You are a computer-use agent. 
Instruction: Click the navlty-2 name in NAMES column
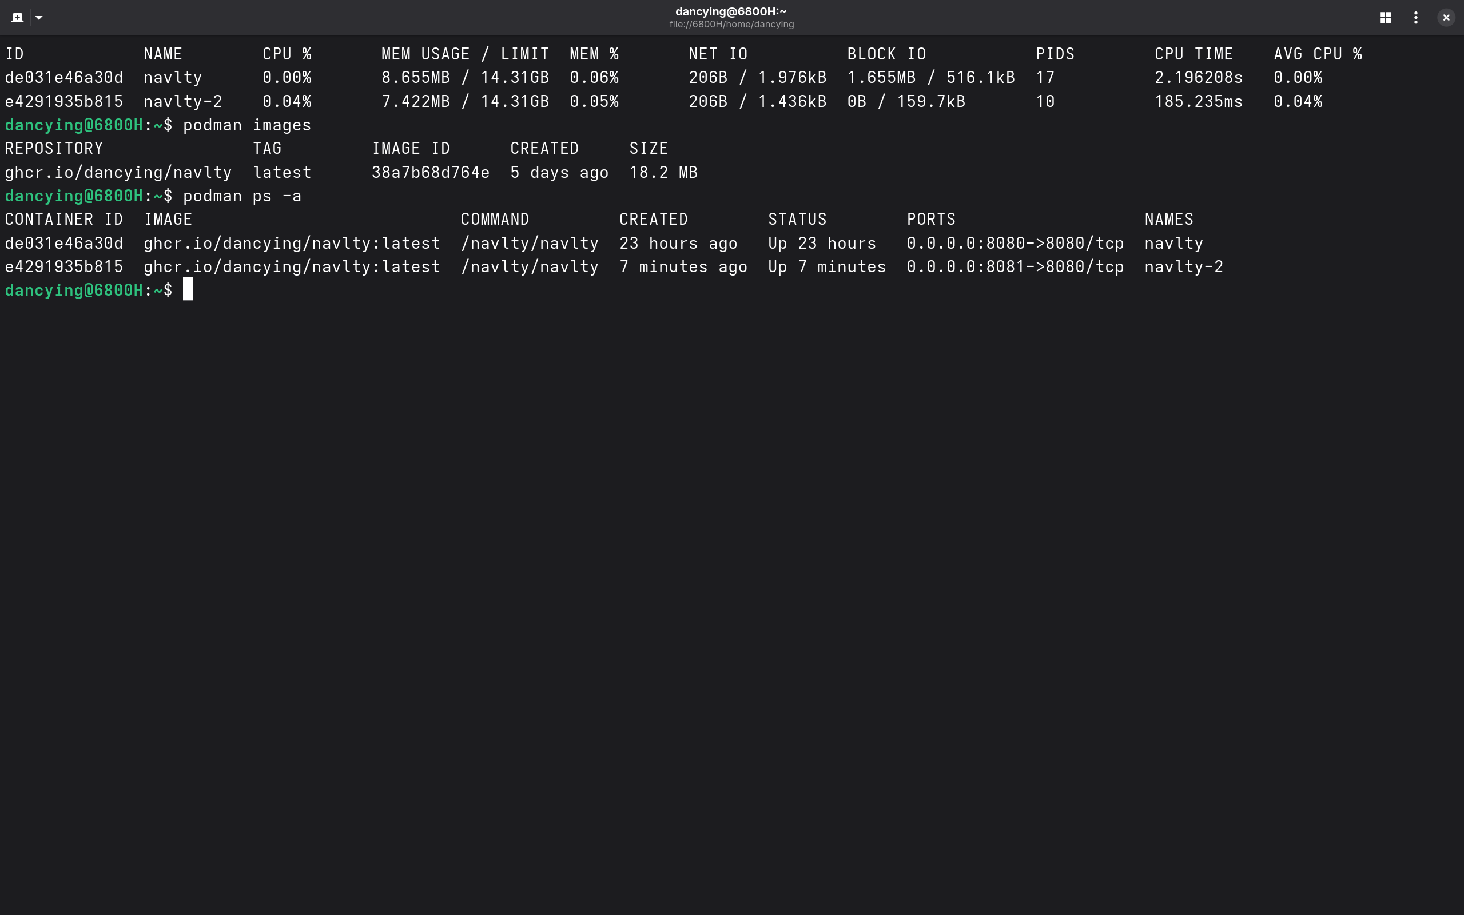click(x=1183, y=267)
